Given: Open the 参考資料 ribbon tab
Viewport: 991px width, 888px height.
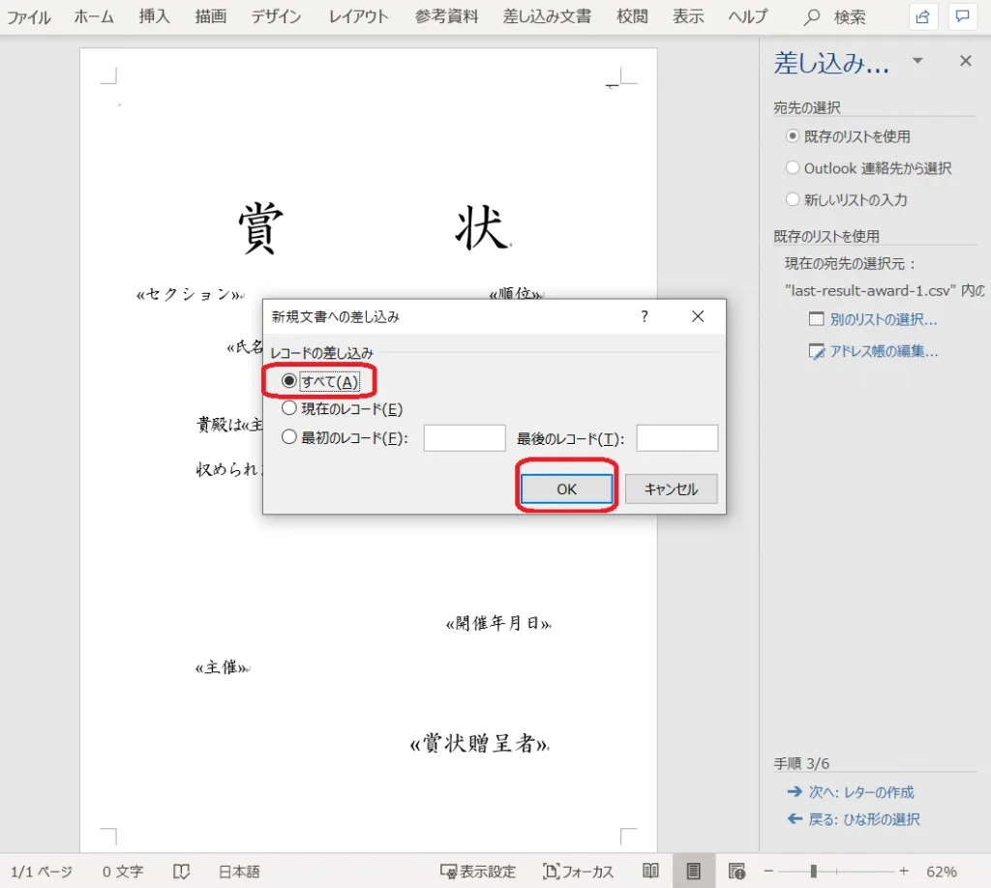Looking at the screenshot, I should [447, 16].
